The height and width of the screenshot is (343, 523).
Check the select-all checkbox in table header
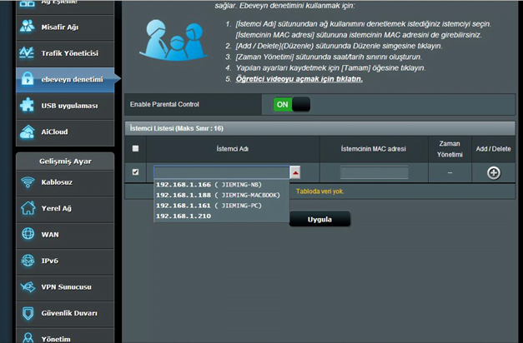(x=136, y=149)
